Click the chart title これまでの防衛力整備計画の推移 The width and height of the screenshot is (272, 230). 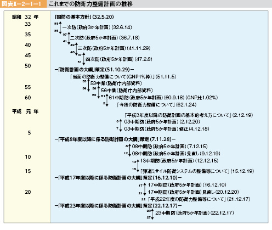click(91, 4)
